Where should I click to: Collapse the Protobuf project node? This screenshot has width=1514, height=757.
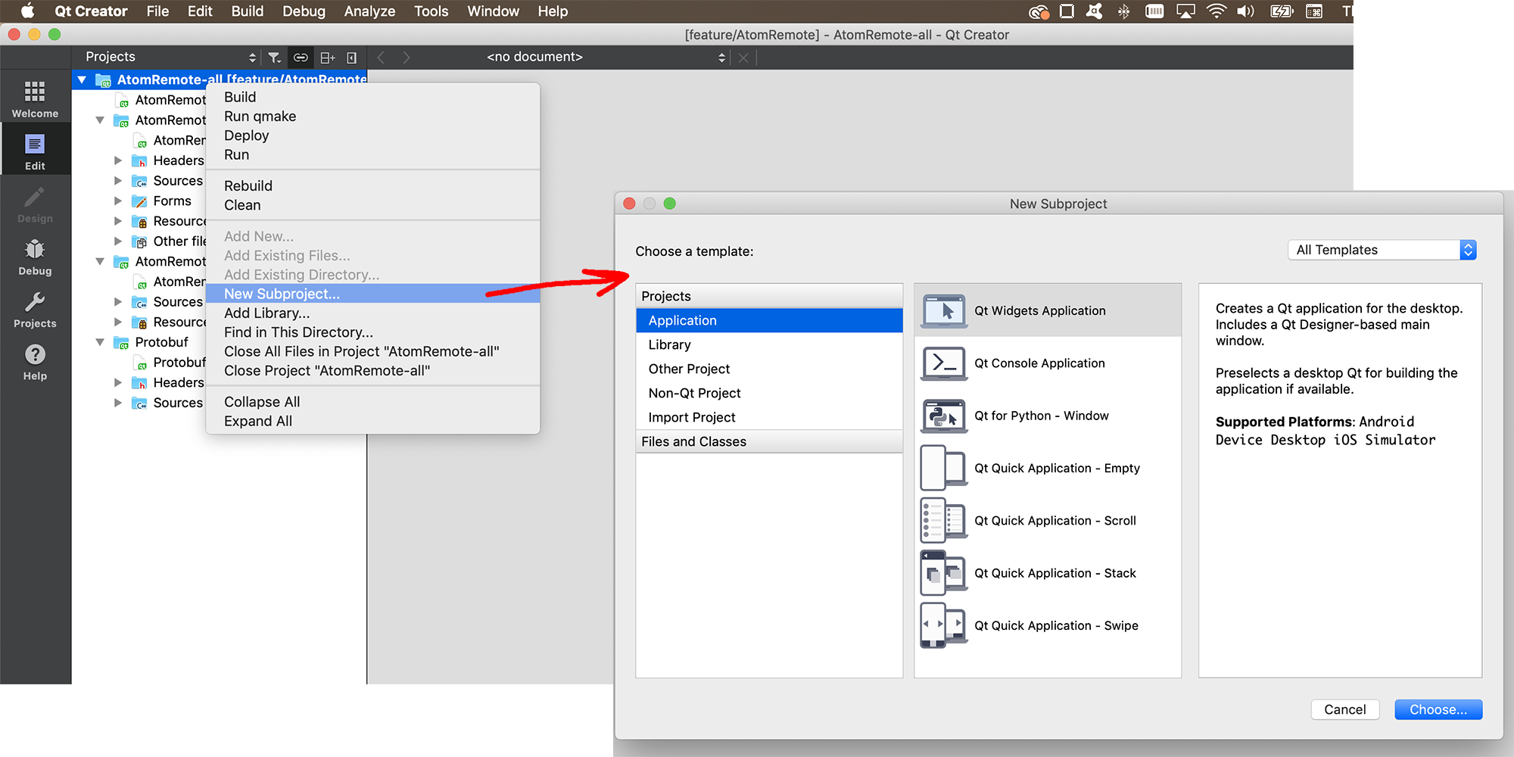[100, 342]
